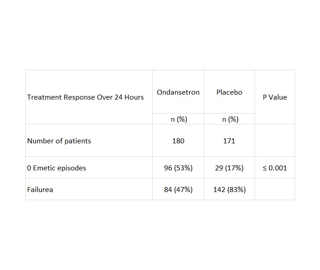Click the 84 (47%) cell
Screen dimensions: 320x270
click(x=178, y=189)
